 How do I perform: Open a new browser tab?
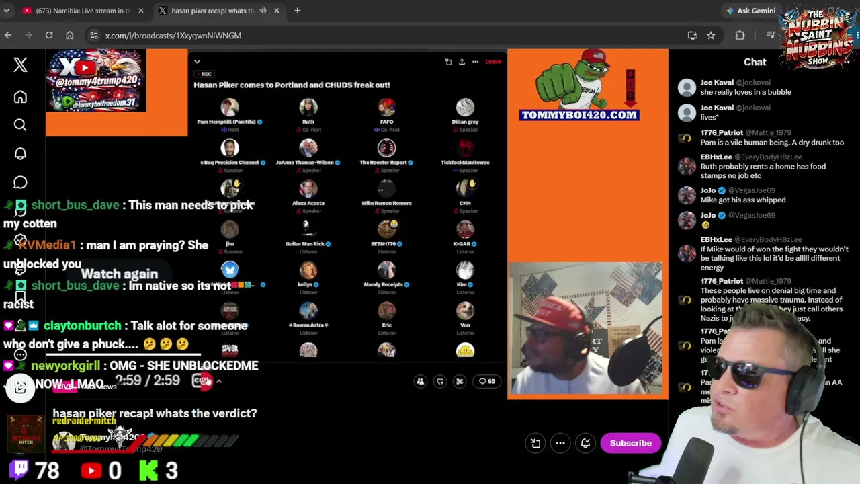[x=297, y=11]
